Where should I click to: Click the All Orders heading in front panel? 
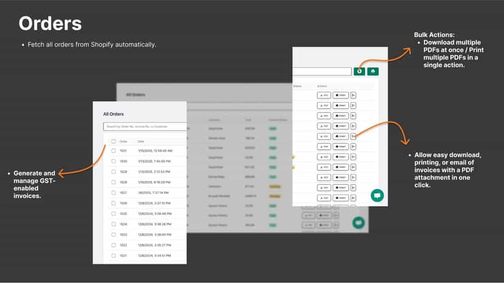[113, 114]
